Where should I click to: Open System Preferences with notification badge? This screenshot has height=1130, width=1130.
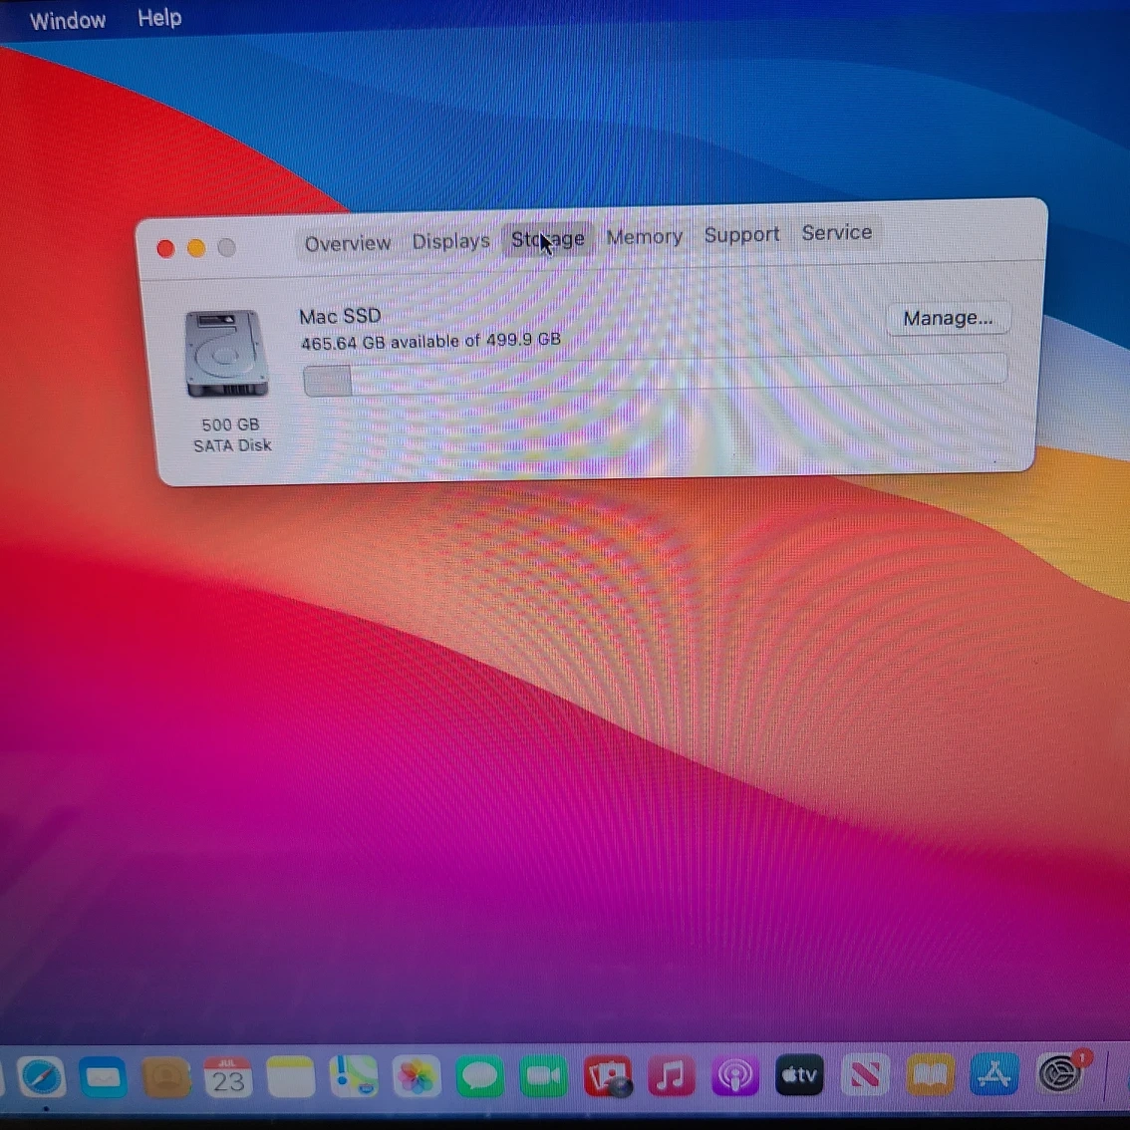(x=1061, y=1074)
